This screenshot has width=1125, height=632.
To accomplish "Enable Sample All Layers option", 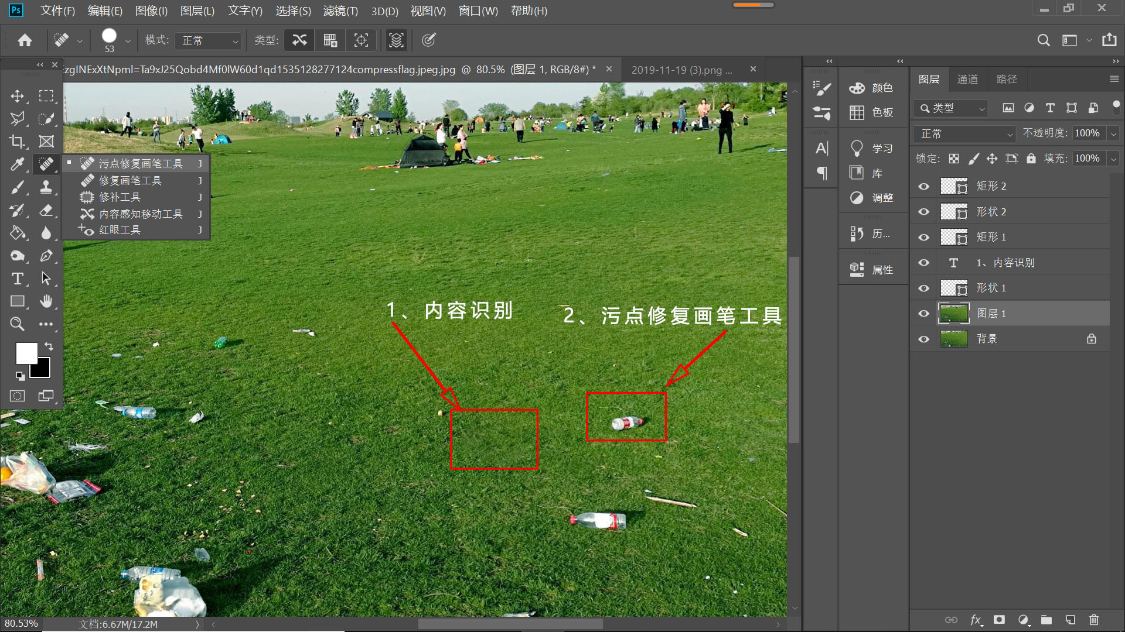I will pos(396,40).
